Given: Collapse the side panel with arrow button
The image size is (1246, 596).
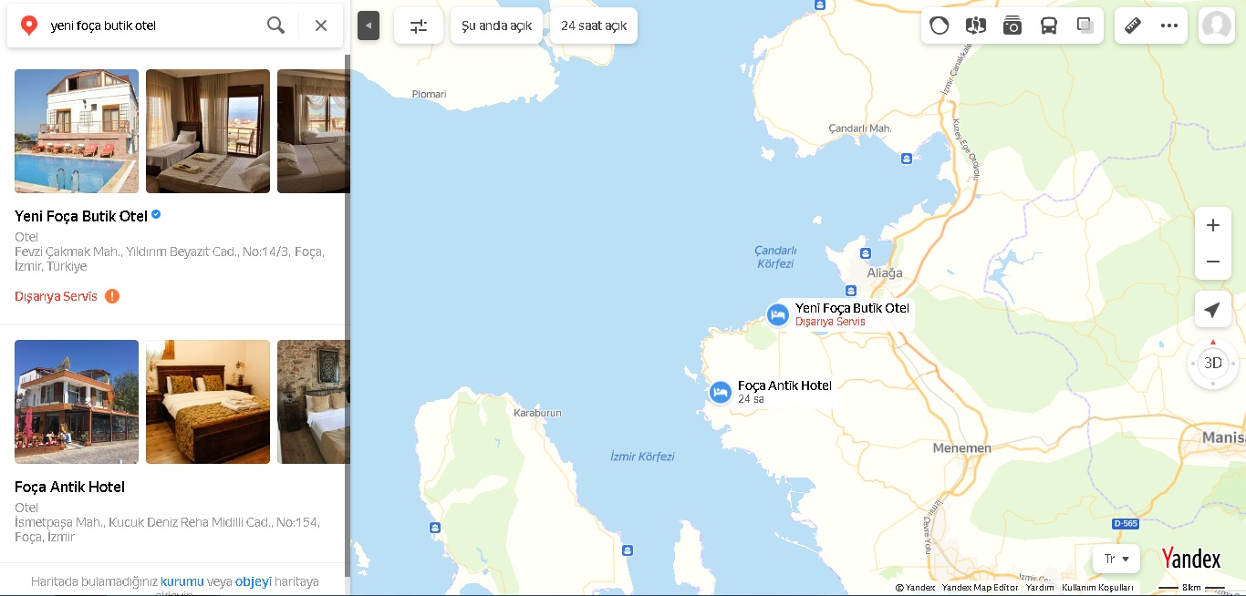Looking at the screenshot, I should [x=369, y=26].
